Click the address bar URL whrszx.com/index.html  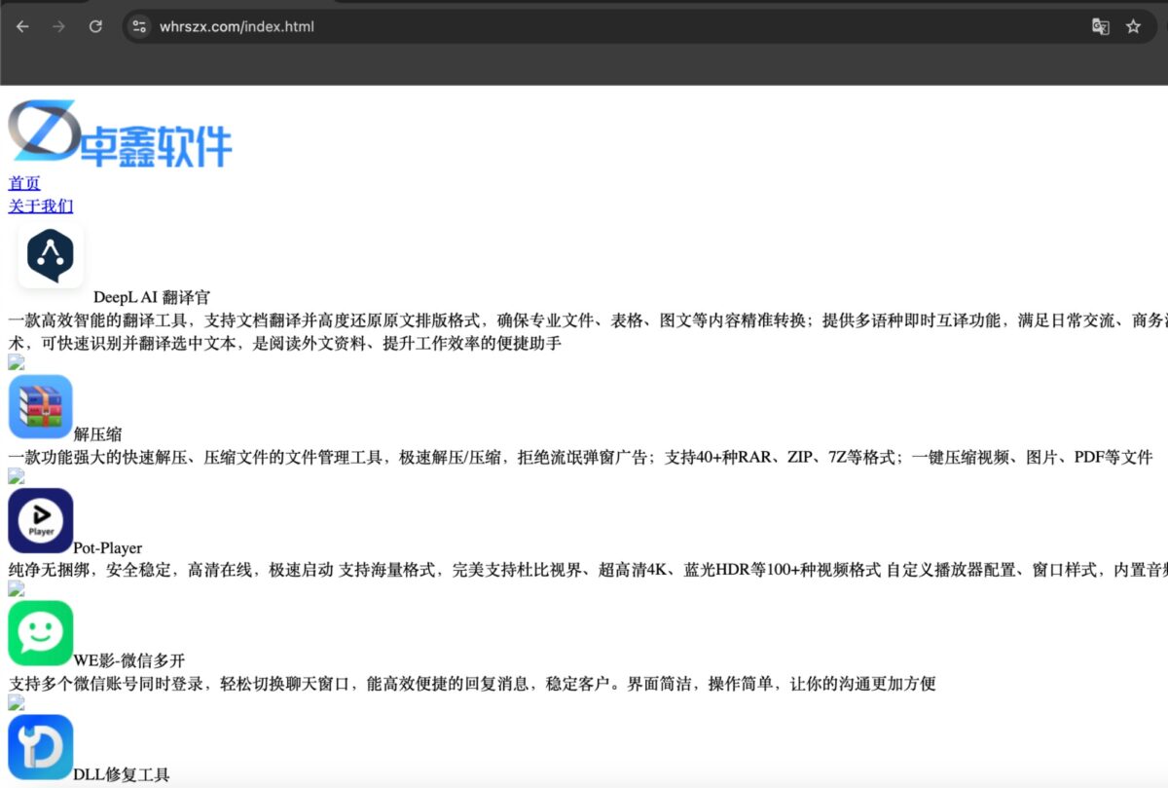(x=237, y=26)
